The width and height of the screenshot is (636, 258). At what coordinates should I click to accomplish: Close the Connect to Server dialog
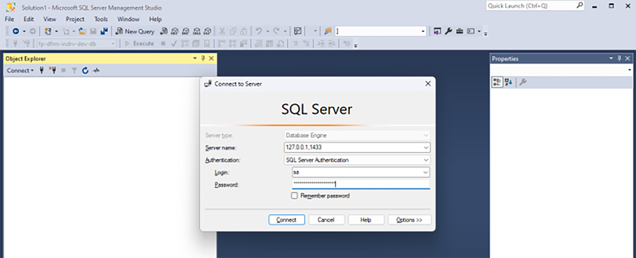(x=428, y=84)
